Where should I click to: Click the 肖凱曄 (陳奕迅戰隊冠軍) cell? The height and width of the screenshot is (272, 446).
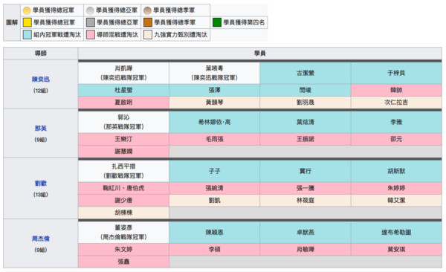123,73
